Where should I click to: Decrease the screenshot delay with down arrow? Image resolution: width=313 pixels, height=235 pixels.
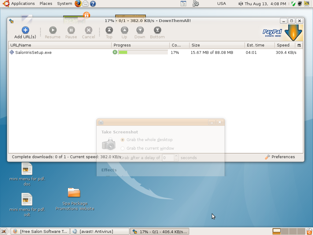point(176,159)
